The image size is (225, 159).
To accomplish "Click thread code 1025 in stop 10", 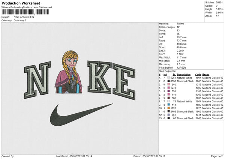I will pyautogui.click(x=198, y=108).
